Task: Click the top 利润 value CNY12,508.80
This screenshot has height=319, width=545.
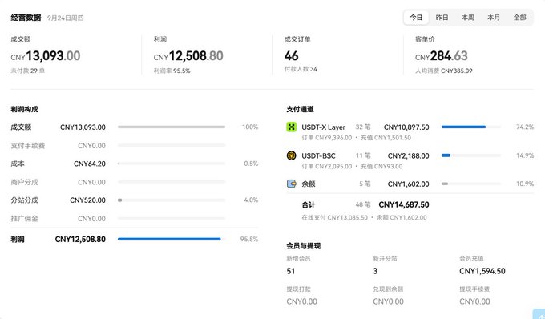Action: coord(188,56)
